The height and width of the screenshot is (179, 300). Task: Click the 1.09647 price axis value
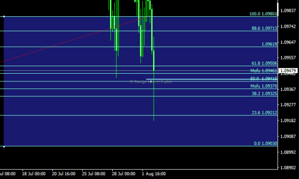288,42
